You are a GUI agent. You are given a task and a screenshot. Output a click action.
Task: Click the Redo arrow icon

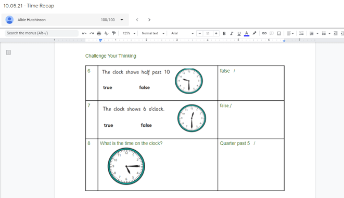(x=92, y=33)
